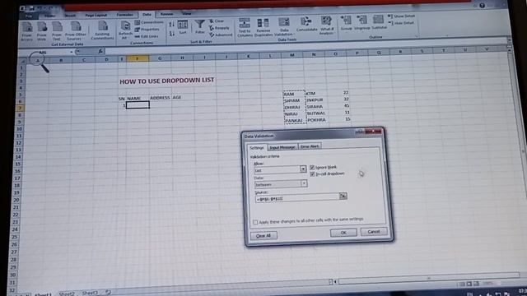Click Clear filter in the ribbon
This screenshot has height=296, width=527.
point(217,21)
